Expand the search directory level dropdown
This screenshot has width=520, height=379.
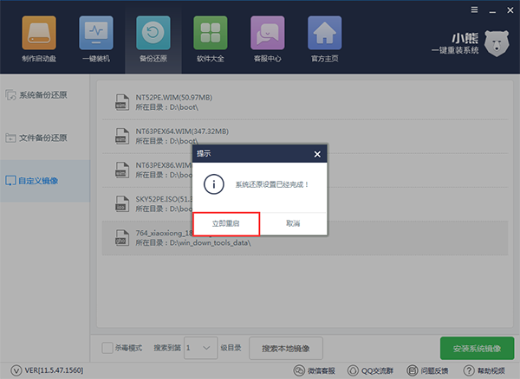pyautogui.click(x=201, y=348)
